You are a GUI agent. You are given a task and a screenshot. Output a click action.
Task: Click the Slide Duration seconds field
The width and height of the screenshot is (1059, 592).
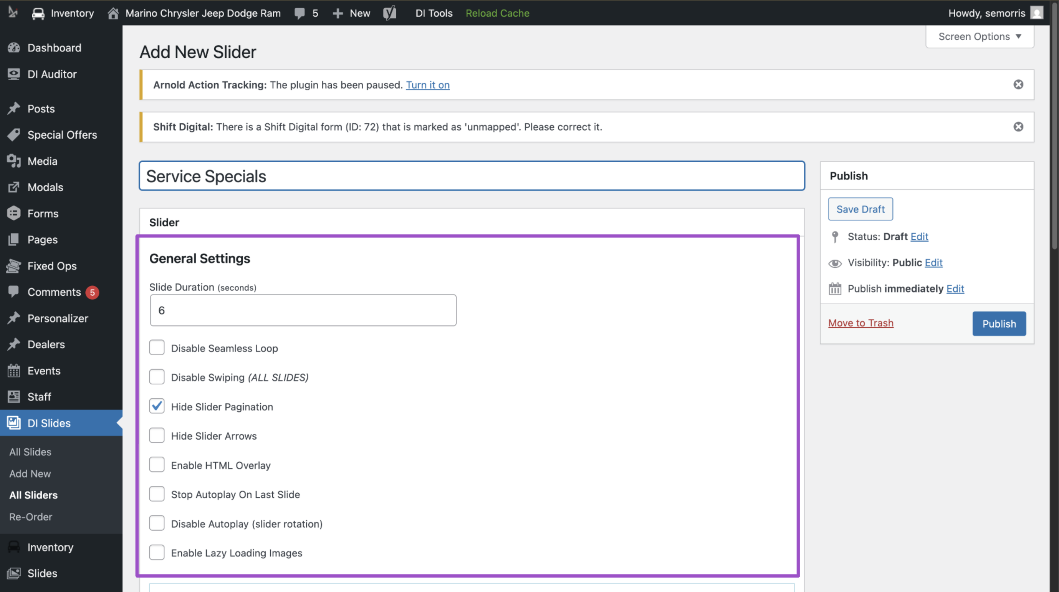click(303, 310)
